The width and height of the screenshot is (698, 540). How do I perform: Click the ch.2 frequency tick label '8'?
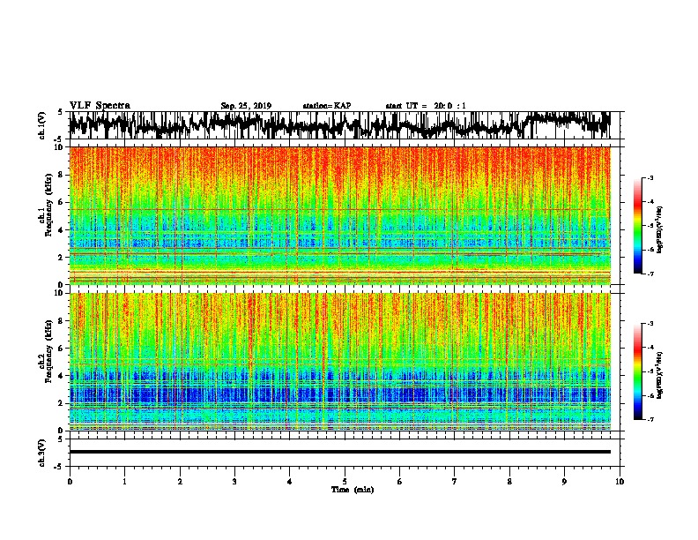[61, 321]
